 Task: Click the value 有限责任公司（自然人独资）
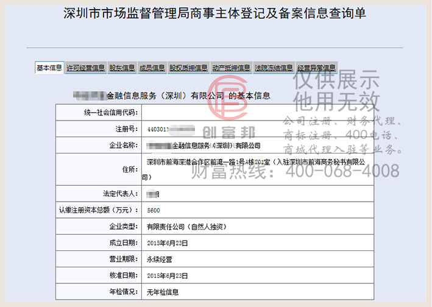click(186, 227)
